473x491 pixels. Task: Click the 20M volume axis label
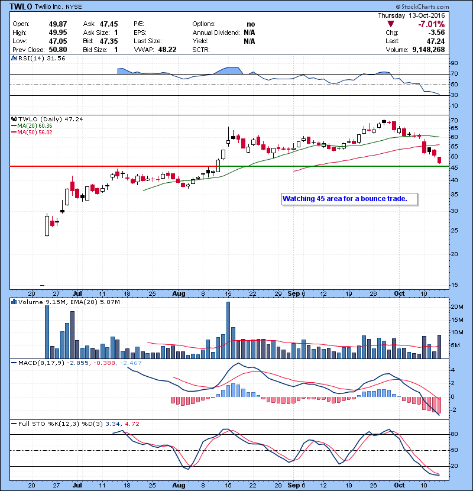[456, 307]
